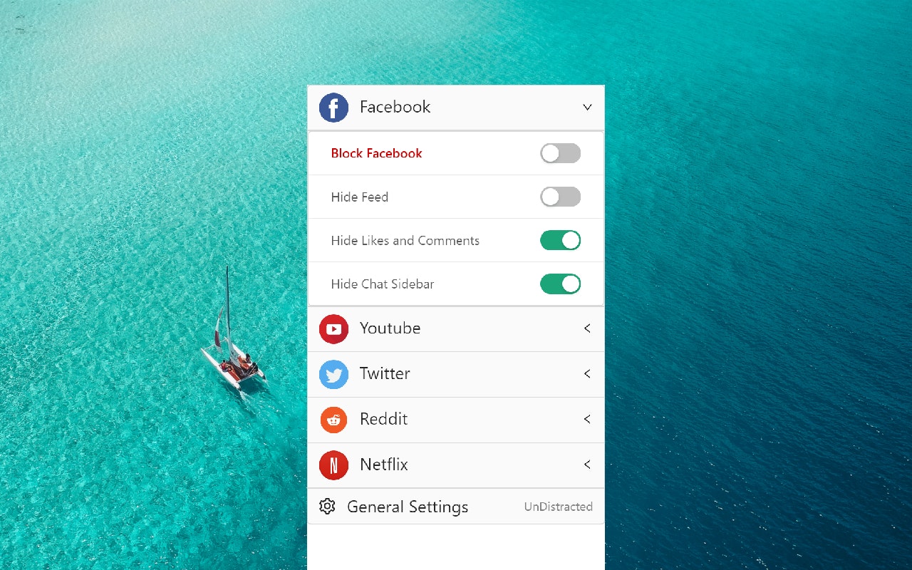Open the Reddit section label
This screenshot has height=570, width=912.
(x=383, y=419)
